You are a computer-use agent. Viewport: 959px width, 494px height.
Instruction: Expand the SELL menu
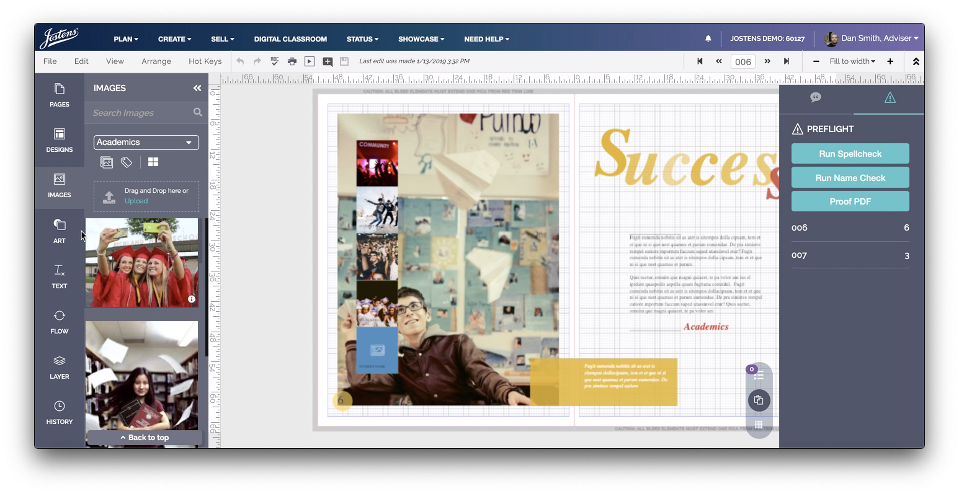[x=222, y=39]
